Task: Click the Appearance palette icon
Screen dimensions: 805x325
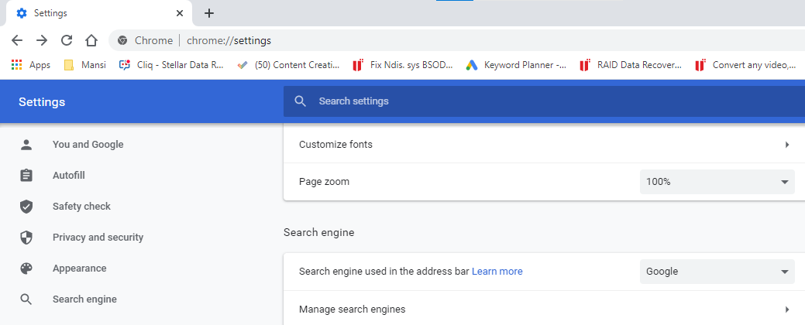Action: click(x=26, y=269)
